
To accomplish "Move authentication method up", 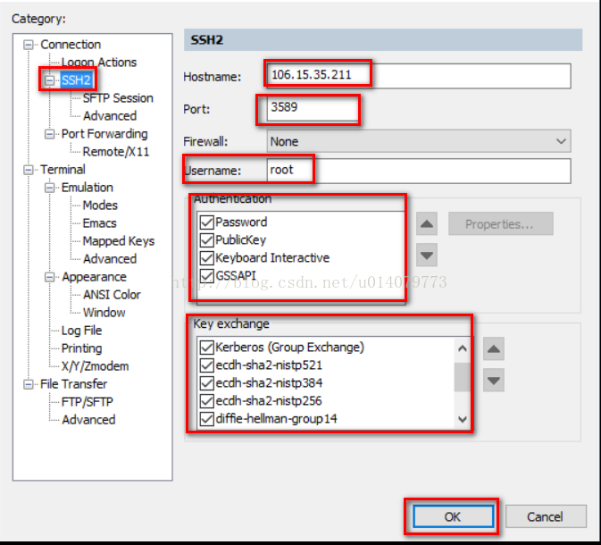I will tap(427, 224).
